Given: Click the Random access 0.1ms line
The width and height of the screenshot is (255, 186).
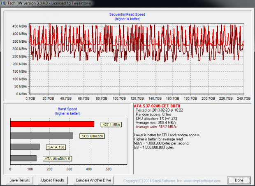Looking at the screenshot, I should pyautogui.click(x=154, y=115).
